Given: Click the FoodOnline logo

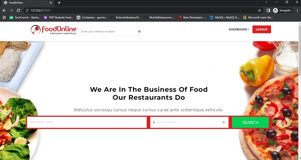Looking at the screenshot, I should click(x=53, y=30).
